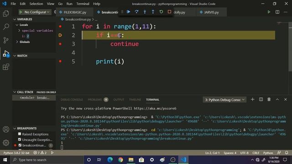Open the Selection menu

(36, 4)
